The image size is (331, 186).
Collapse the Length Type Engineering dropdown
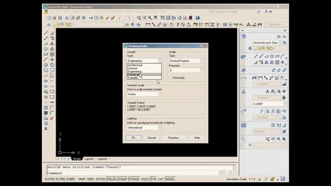(x=160, y=61)
